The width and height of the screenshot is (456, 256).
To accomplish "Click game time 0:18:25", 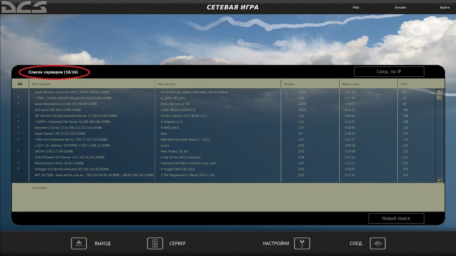I will [x=350, y=169].
